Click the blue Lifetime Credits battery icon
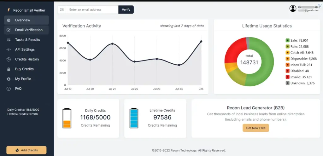Image resolution: width=323 pixels, height=156 pixels. 134,118
